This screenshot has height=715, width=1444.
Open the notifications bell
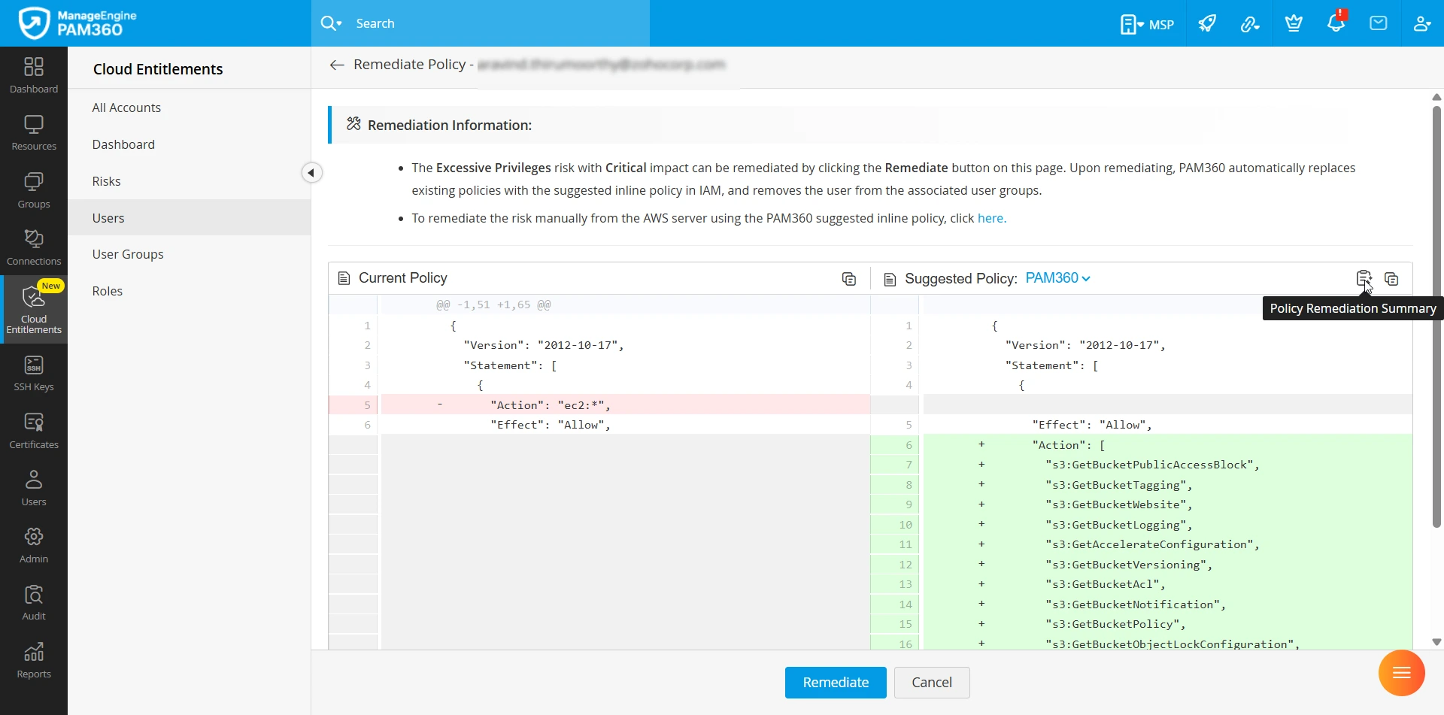[x=1336, y=23]
